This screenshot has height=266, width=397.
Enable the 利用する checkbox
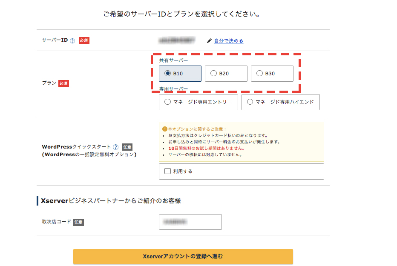(x=168, y=171)
